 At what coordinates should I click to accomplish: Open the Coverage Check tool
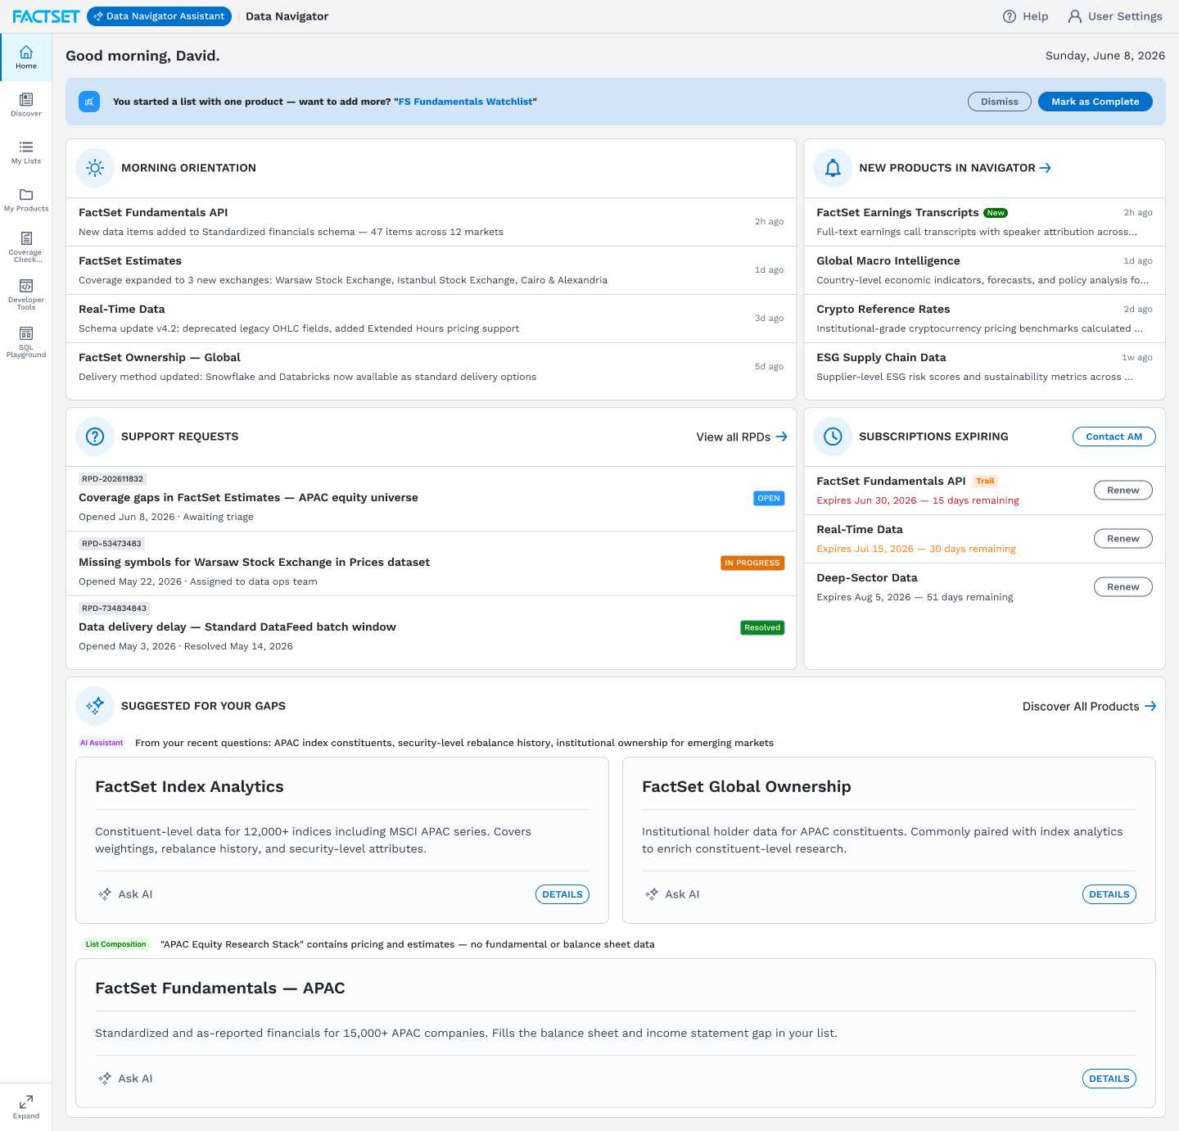click(26, 247)
